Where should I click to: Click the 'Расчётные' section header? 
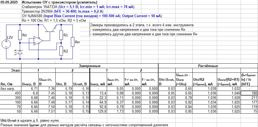[208, 66]
